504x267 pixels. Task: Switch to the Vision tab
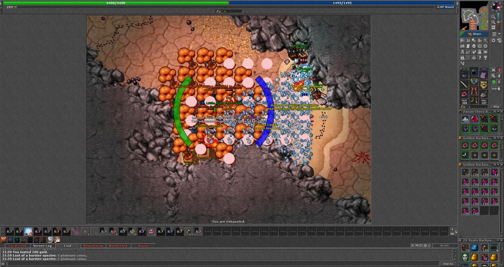143,246
